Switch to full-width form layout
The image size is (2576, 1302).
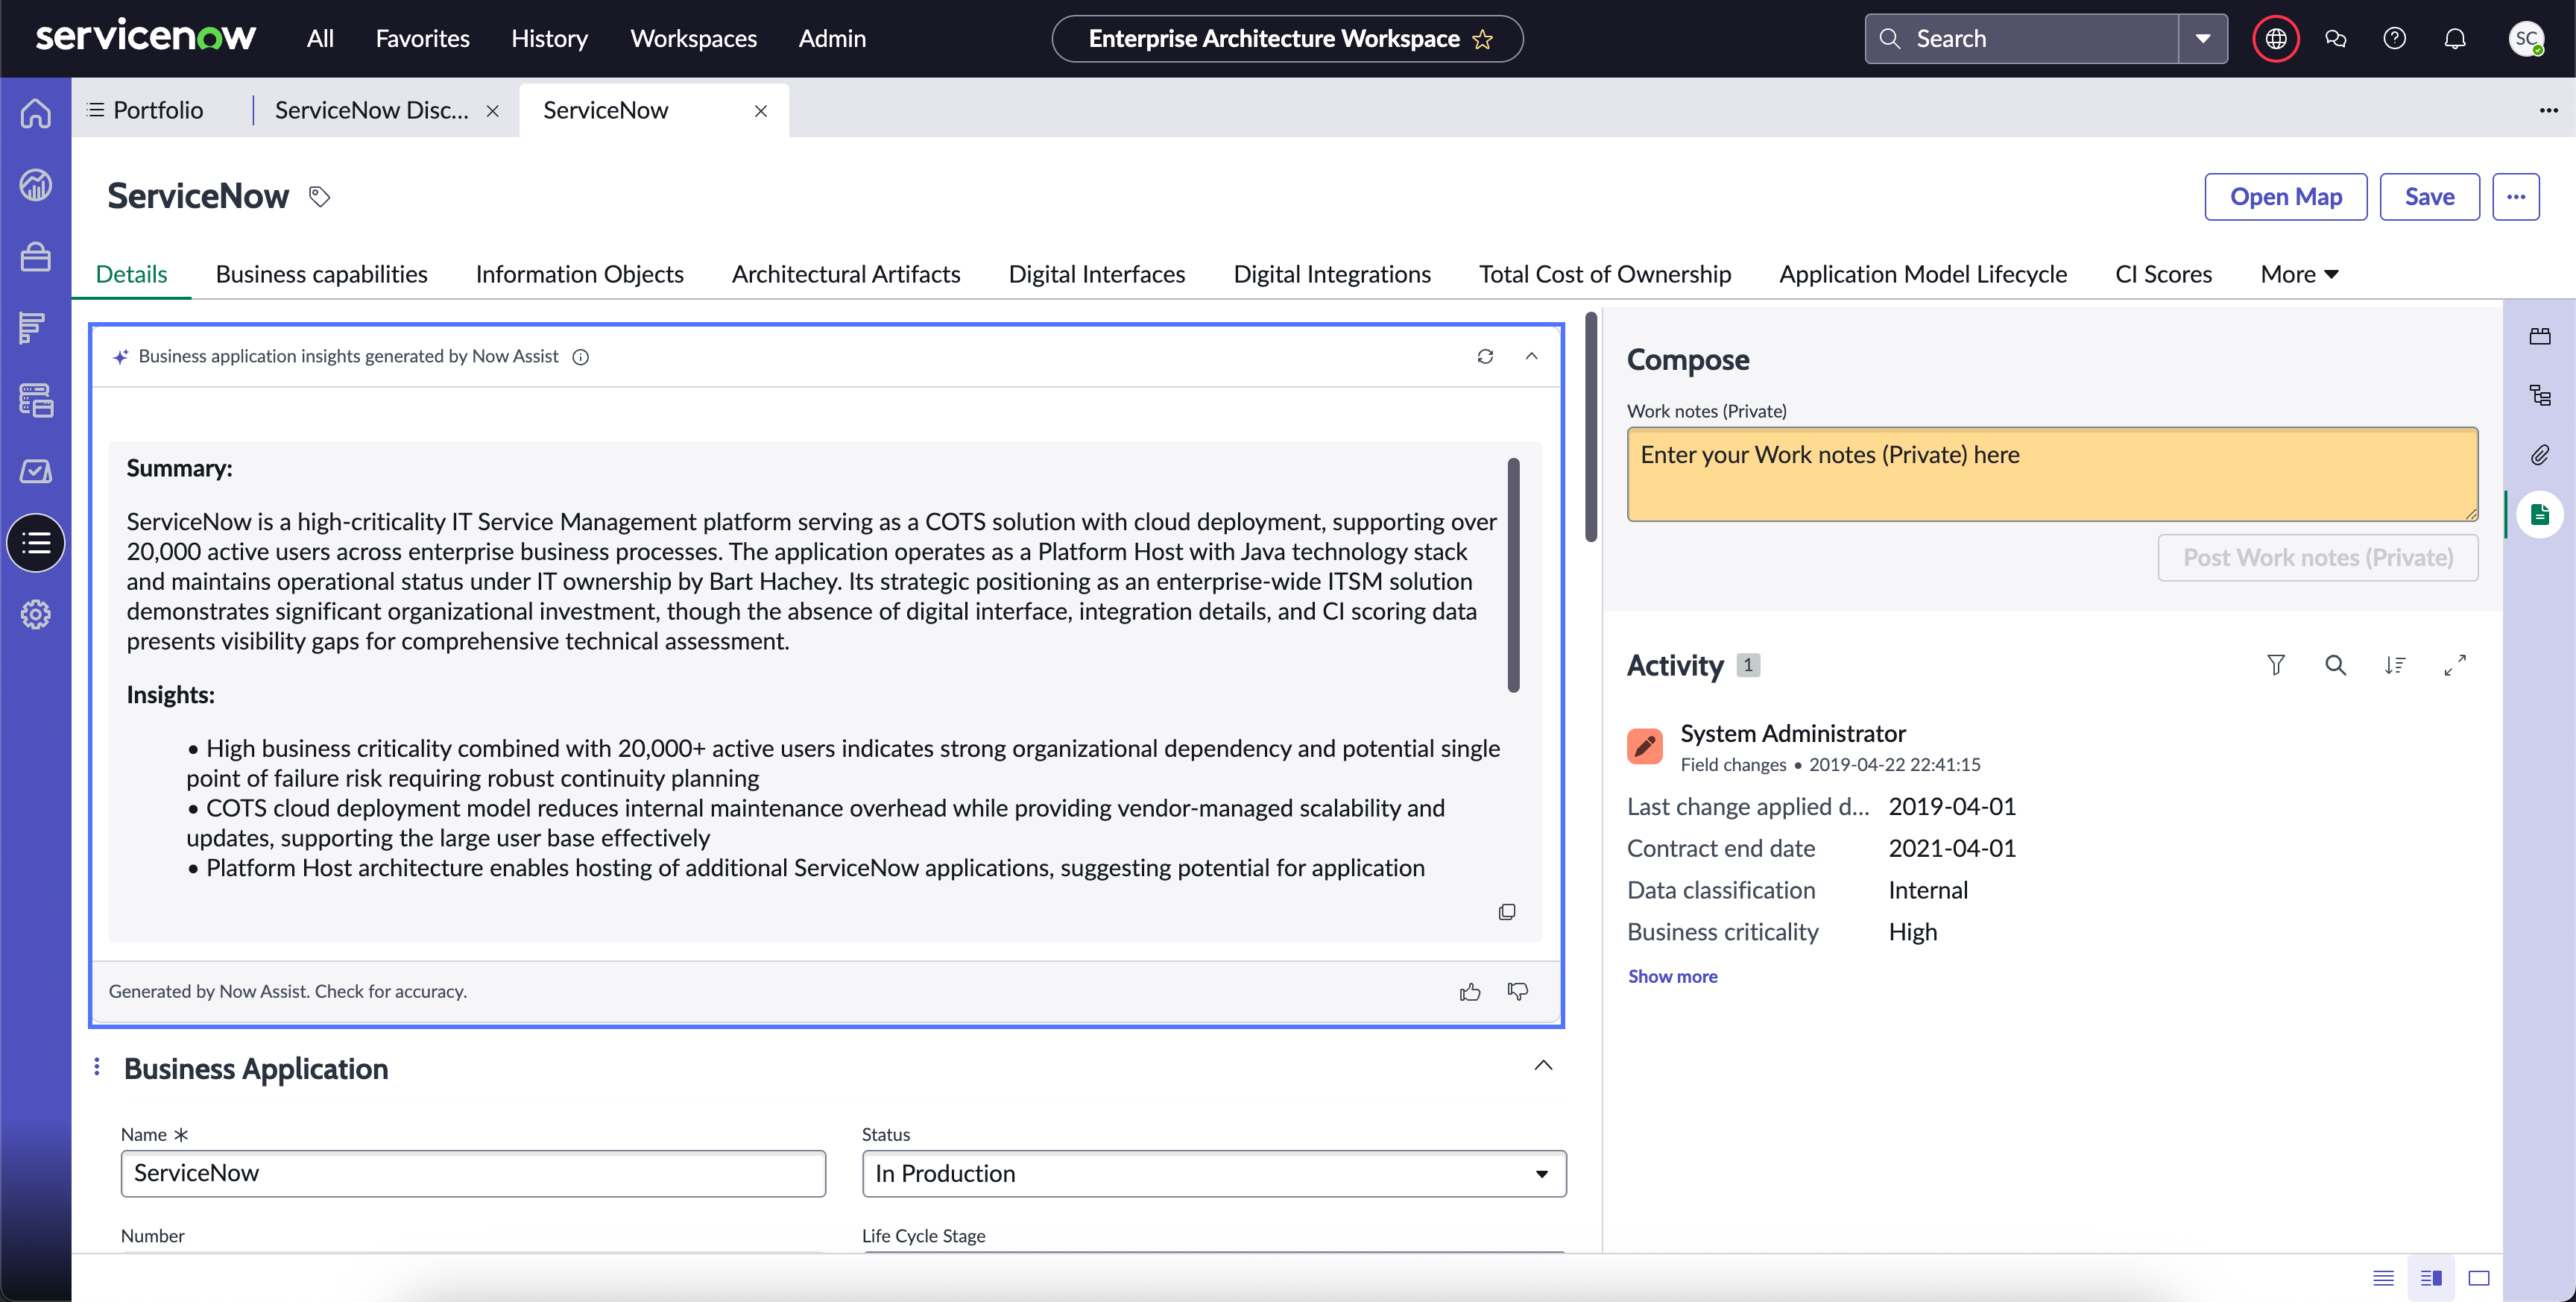click(x=2479, y=1278)
